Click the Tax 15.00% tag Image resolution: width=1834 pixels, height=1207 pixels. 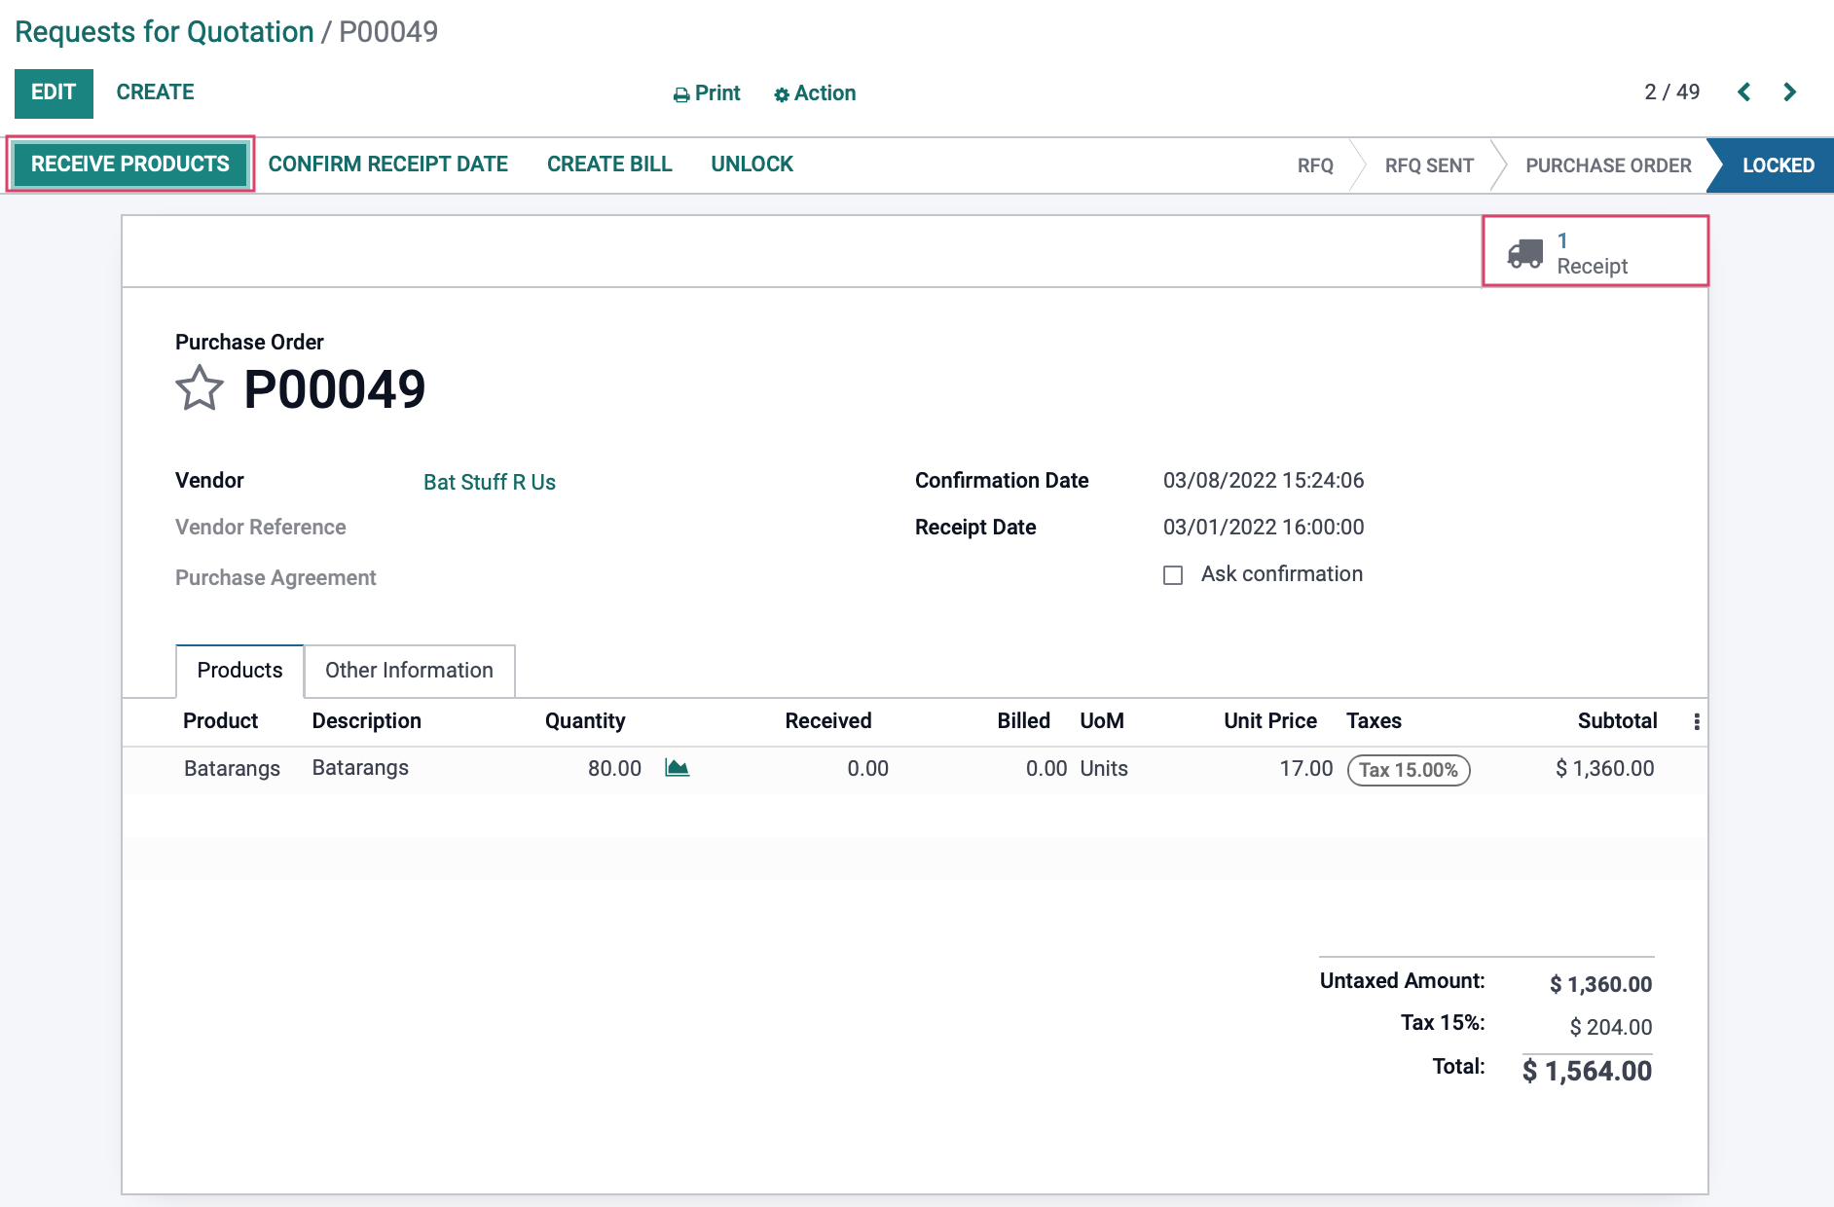1409,770
